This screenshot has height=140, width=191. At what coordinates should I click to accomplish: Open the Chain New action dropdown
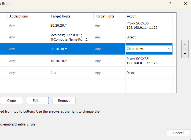point(169,49)
